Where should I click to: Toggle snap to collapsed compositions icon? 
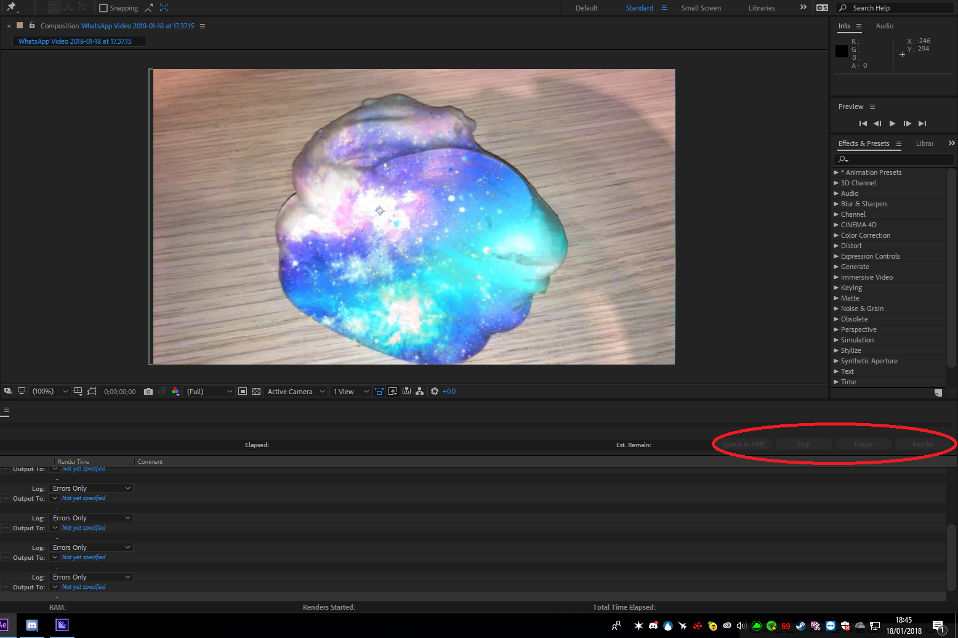click(x=164, y=8)
